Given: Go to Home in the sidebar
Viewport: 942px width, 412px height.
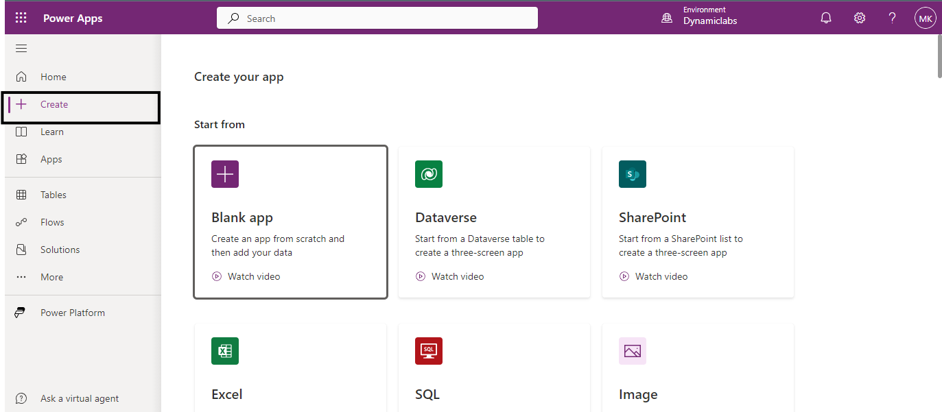Looking at the screenshot, I should tap(53, 77).
